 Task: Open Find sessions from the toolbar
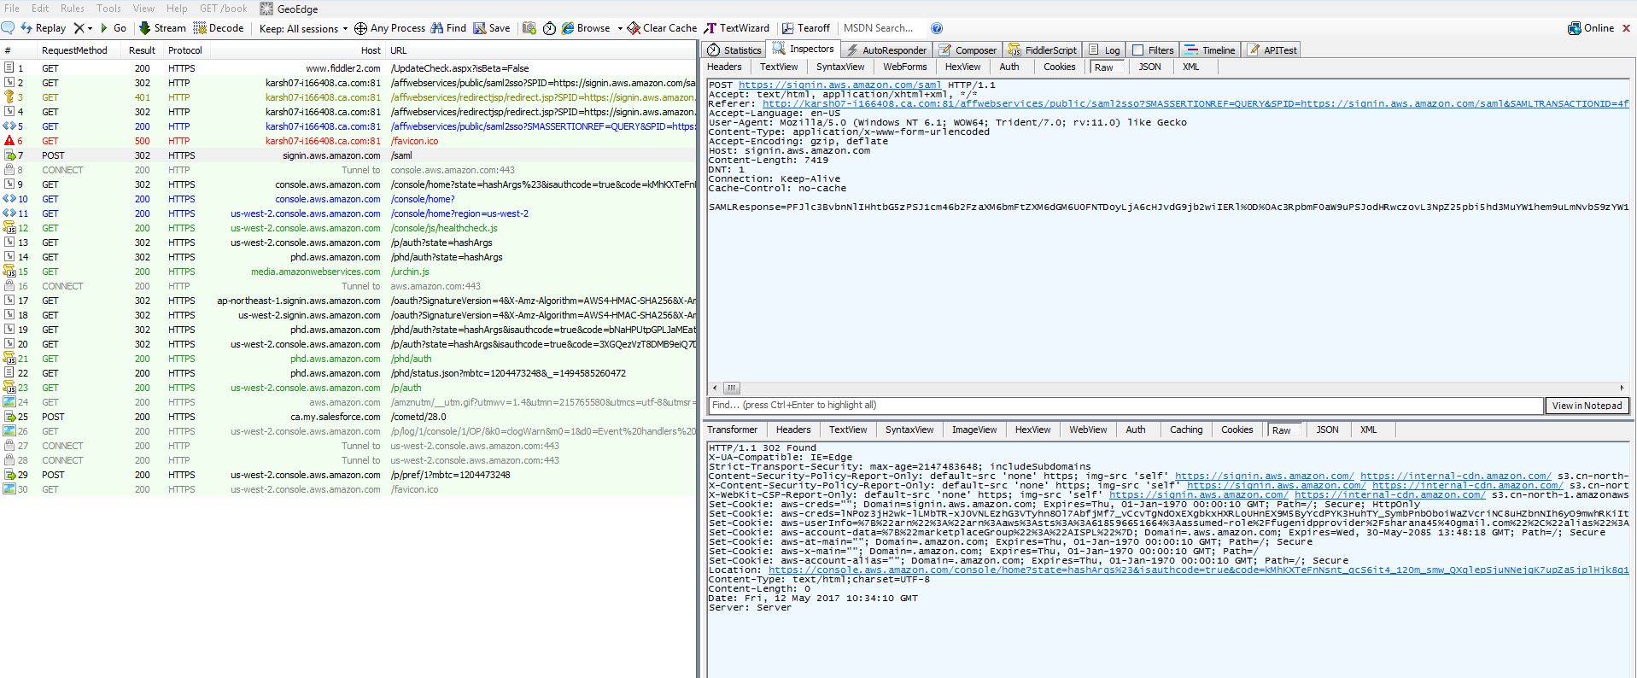click(x=448, y=28)
